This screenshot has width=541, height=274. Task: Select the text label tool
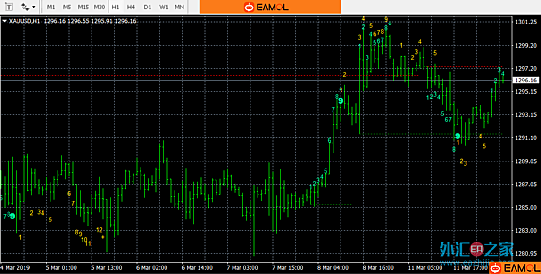click(9, 7)
